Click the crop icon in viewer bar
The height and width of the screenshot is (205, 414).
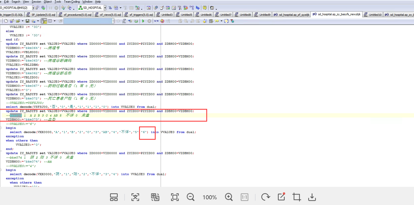(297, 197)
